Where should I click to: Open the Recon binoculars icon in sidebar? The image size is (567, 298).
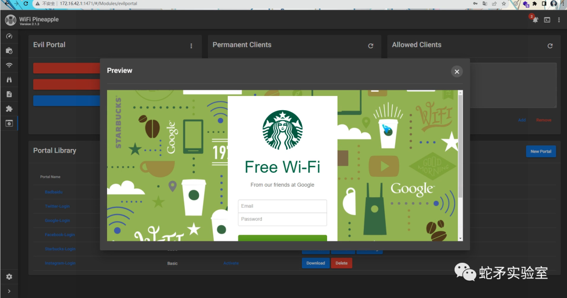[9, 79]
